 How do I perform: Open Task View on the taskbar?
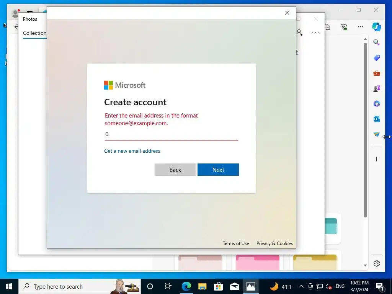168,286
